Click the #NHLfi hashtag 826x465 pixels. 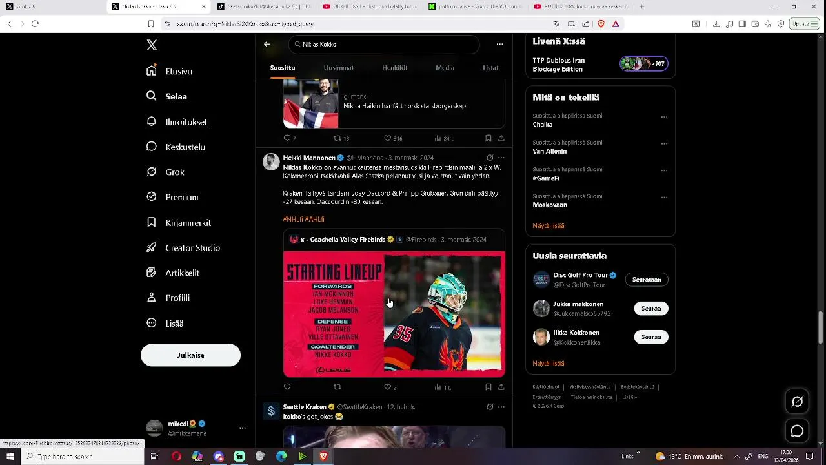292,219
